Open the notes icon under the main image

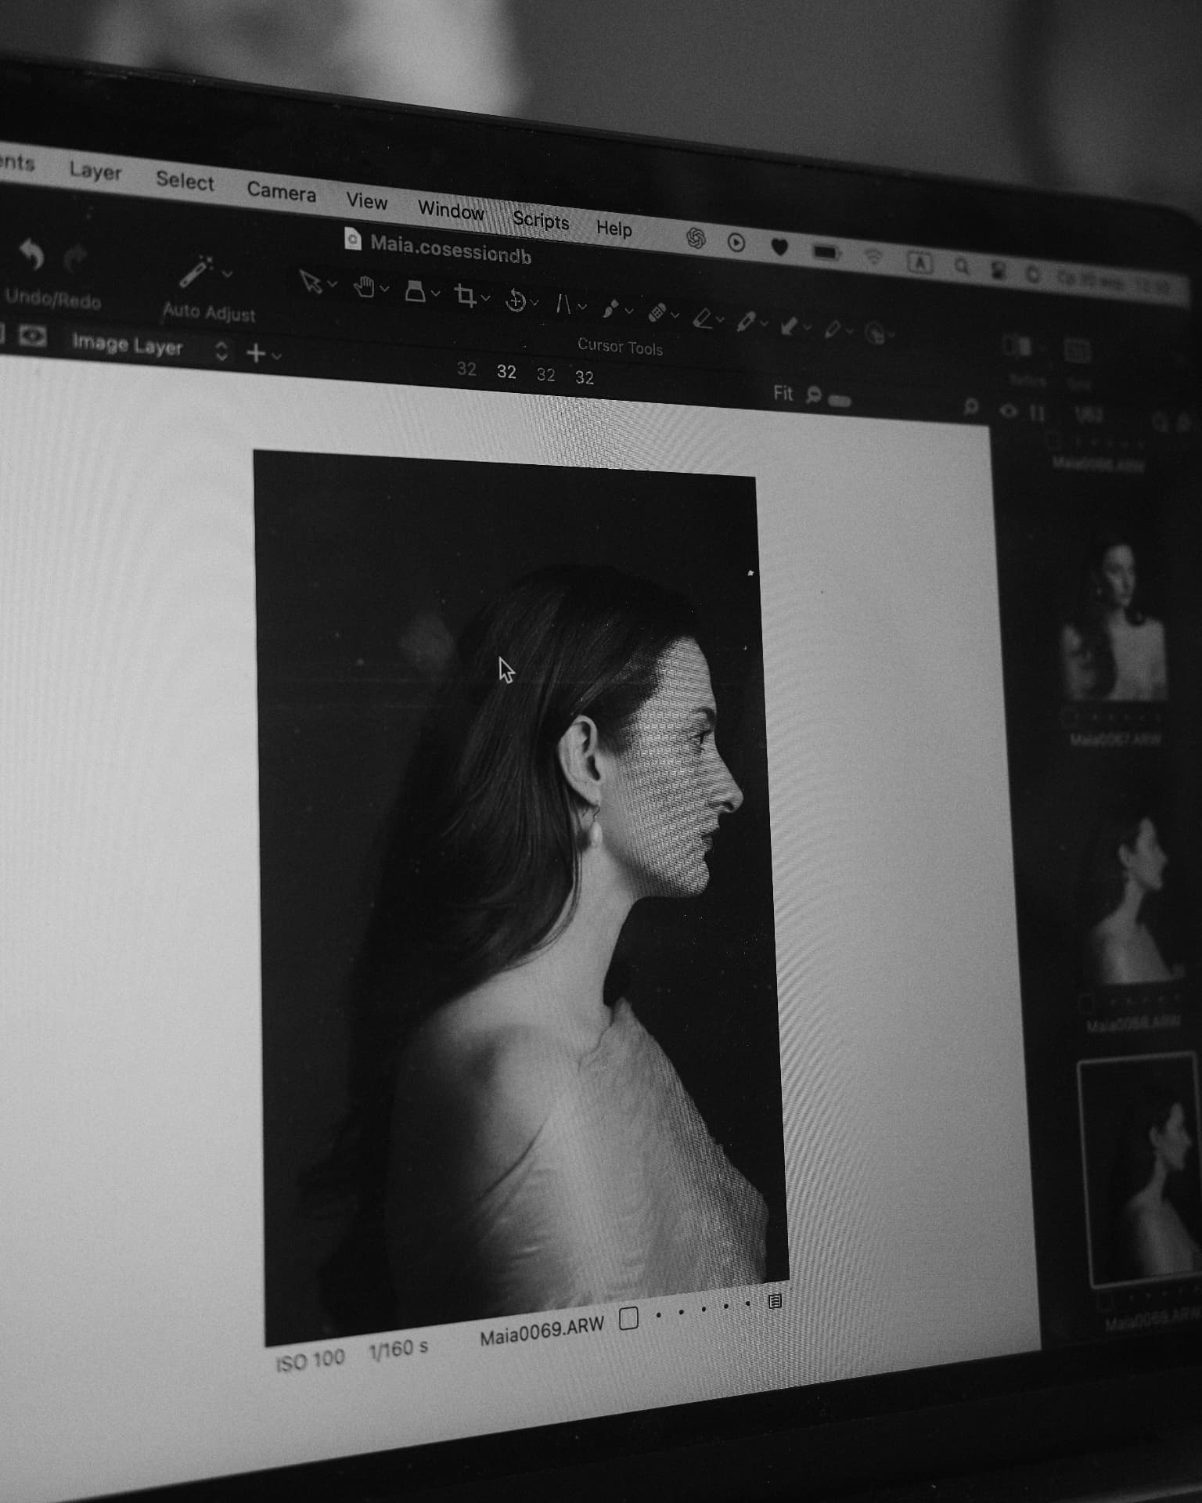coord(775,1300)
